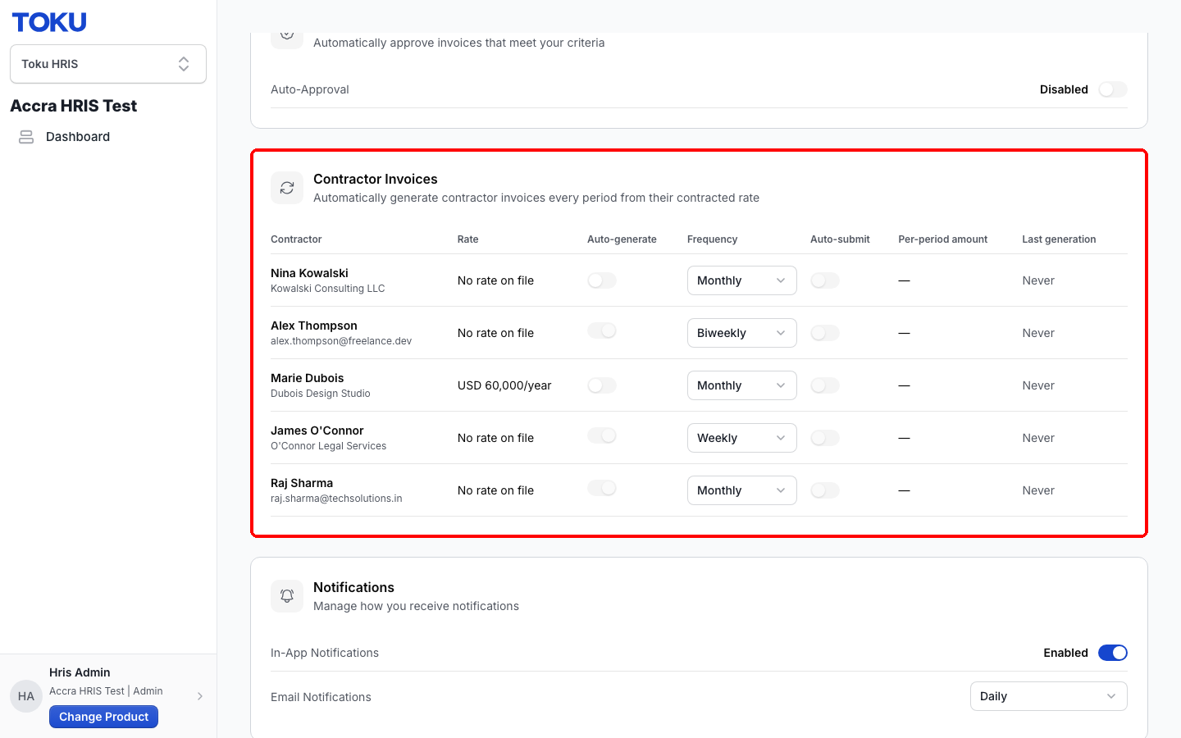Click Raj Sharma's 'Never' last generation
This screenshot has width=1181, height=738.
[x=1038, y=490]
